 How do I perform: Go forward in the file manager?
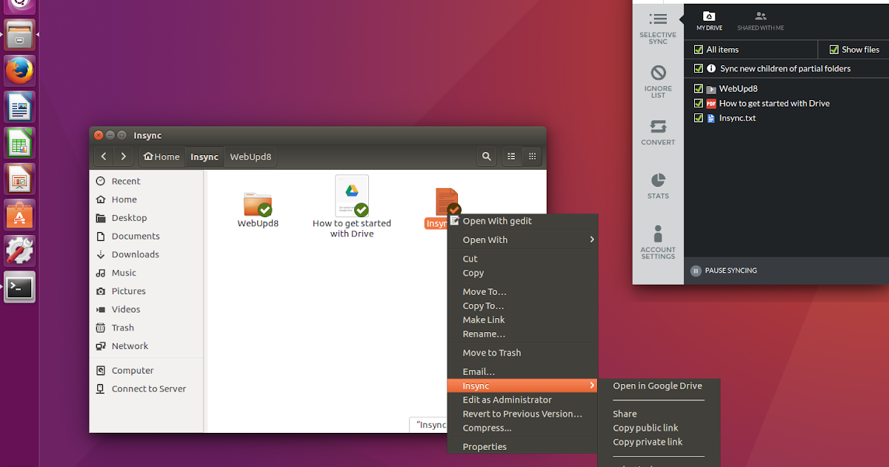click(x=123, y=156)
